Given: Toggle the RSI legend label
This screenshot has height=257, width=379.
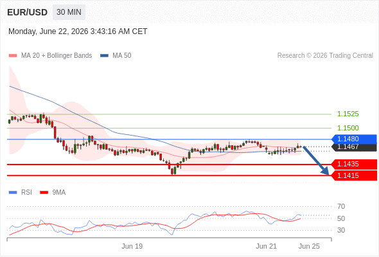Looking at the screenshot, I should coord(26,193).
